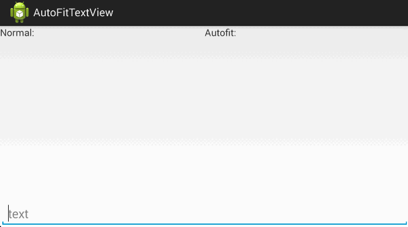Click the word 'Autofit' in the right column
This screenshot has width=408, height=227.
219,33
